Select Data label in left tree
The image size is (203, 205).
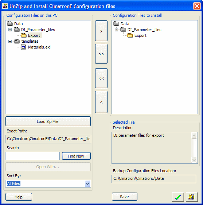19,24
